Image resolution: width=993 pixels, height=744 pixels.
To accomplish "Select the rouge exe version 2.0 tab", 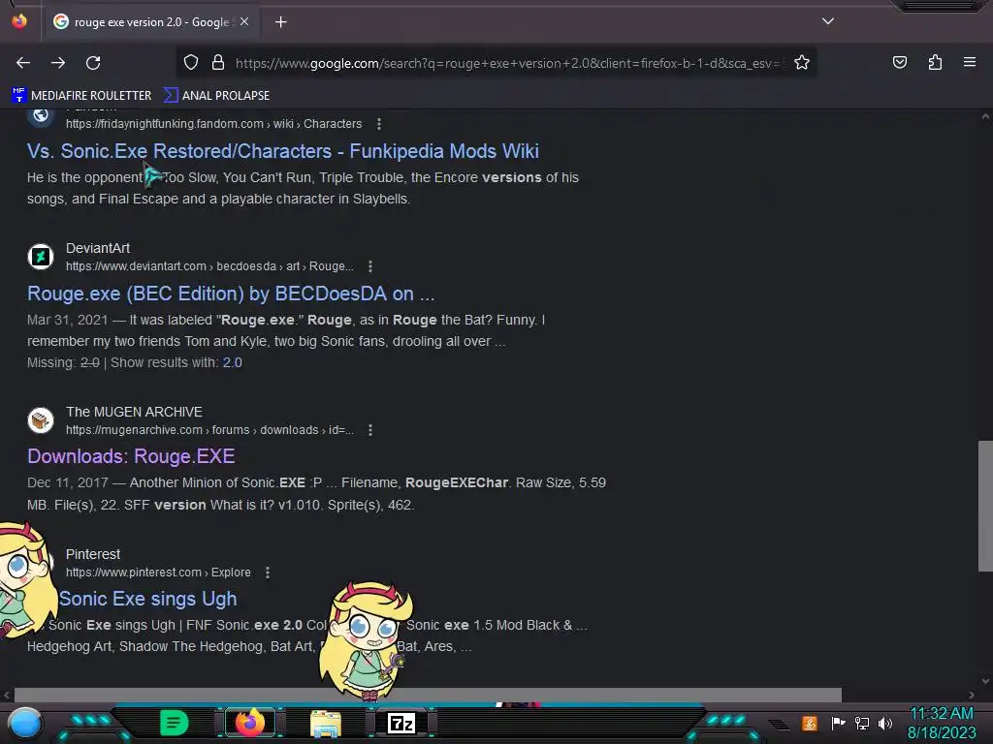I will click(150, 22).
